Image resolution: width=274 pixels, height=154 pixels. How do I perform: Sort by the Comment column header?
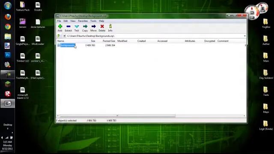tap(223, 41)
